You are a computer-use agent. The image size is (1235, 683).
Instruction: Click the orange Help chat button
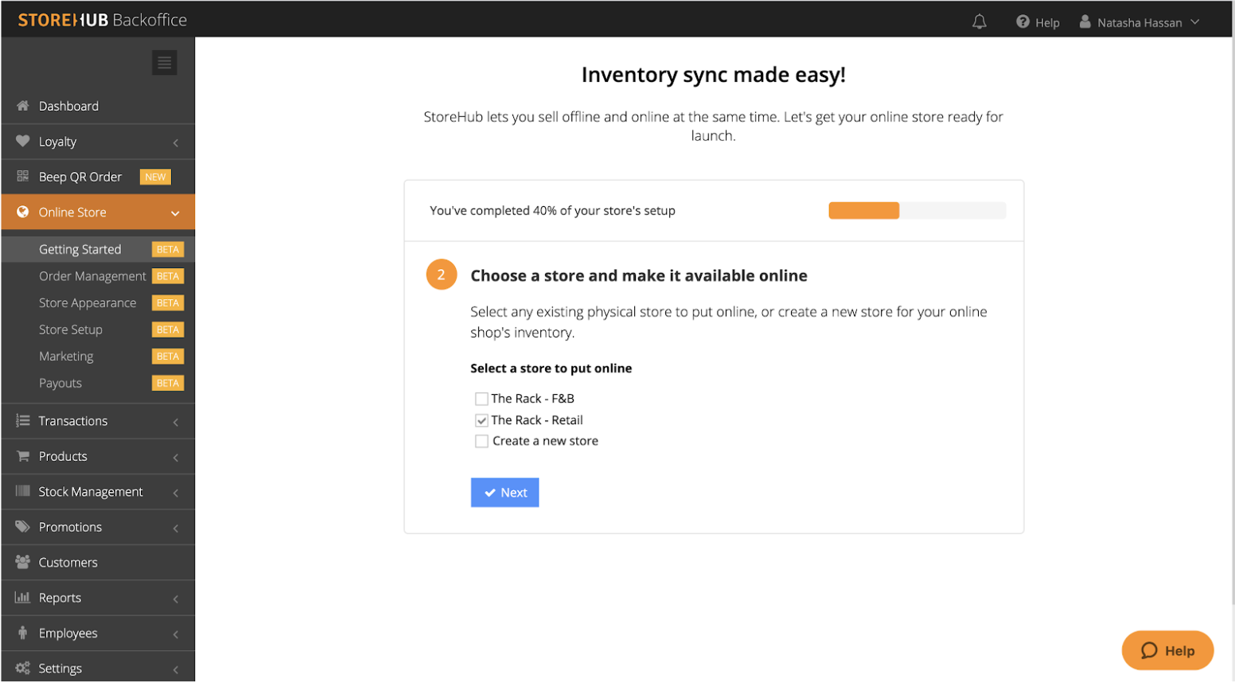pyautogui.click(x=1167, y=650)
